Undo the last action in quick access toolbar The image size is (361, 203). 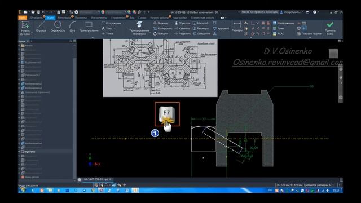(x=43, y=12)
